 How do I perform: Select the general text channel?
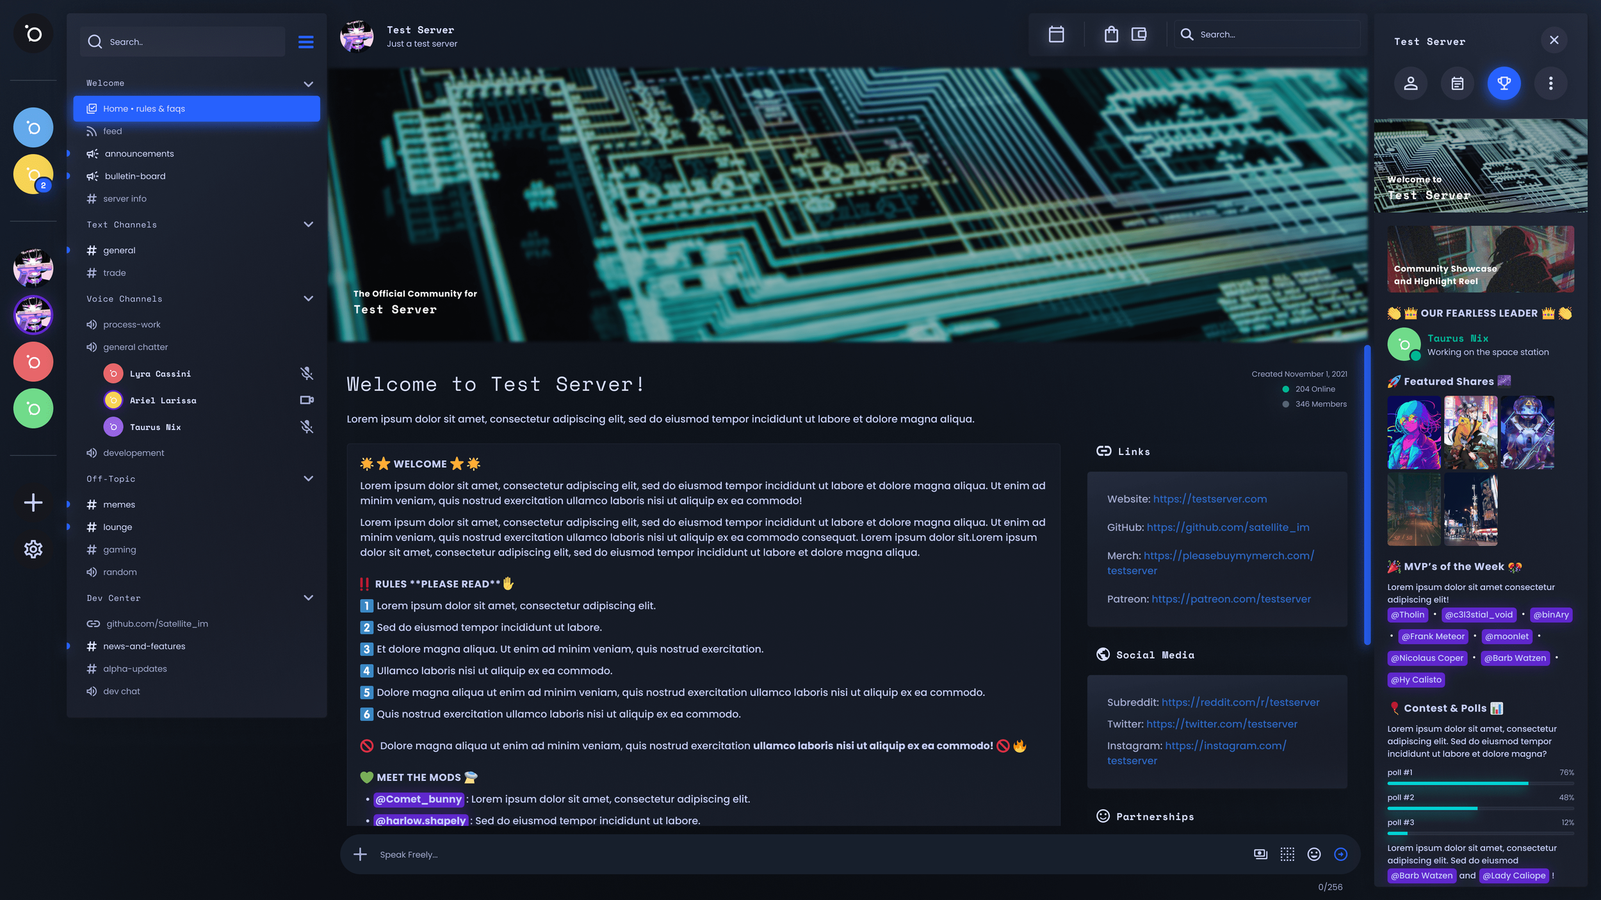[x=119, y=250]
